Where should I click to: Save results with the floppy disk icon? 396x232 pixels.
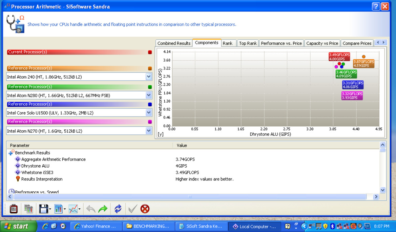pos(43,209)
